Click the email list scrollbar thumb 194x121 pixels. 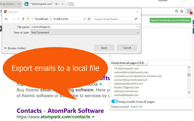pos(189,75)
